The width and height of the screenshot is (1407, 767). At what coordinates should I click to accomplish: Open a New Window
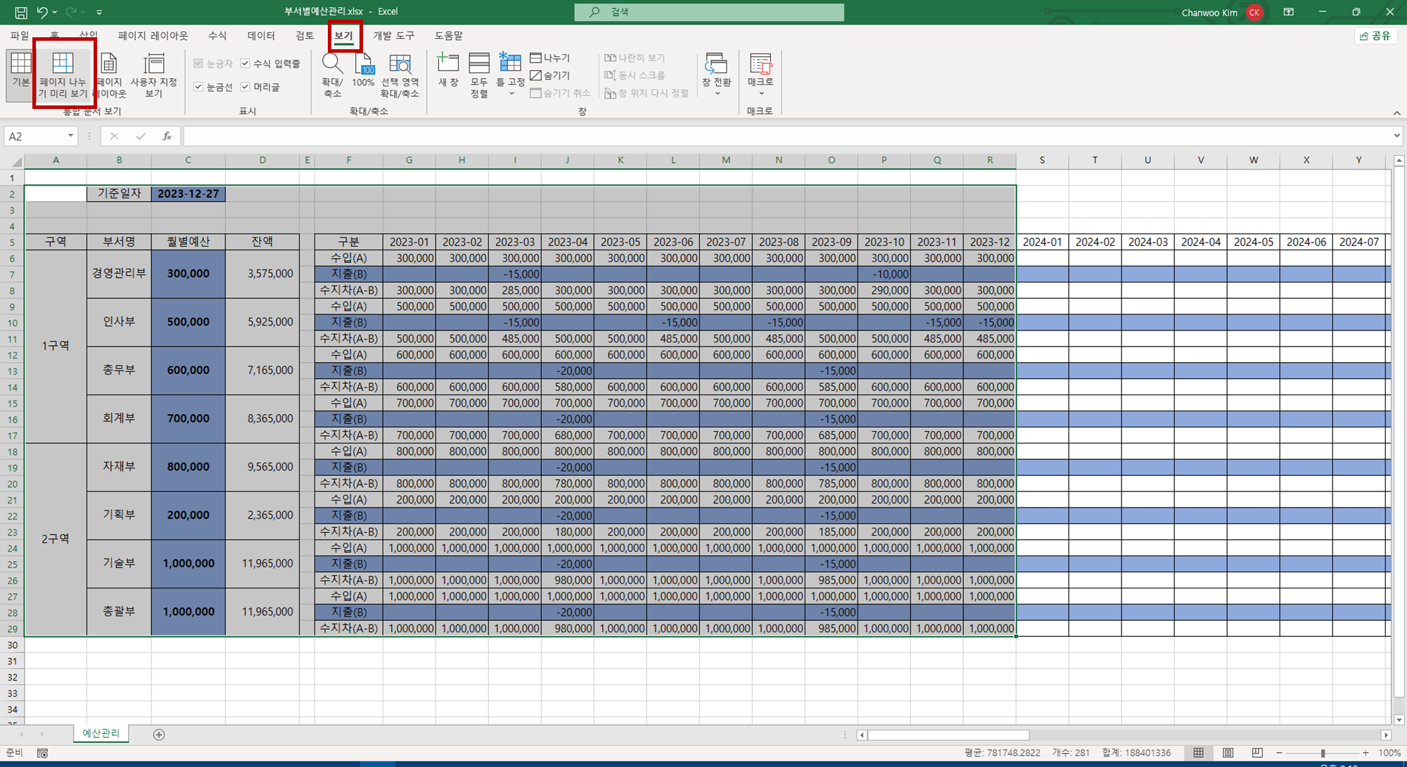(x=447, y=65)
